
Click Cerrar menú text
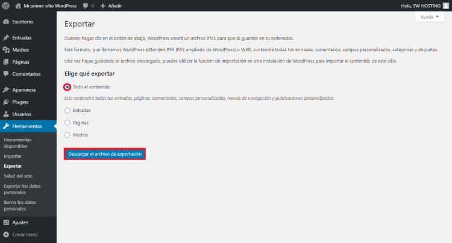(x=25, y=235)
